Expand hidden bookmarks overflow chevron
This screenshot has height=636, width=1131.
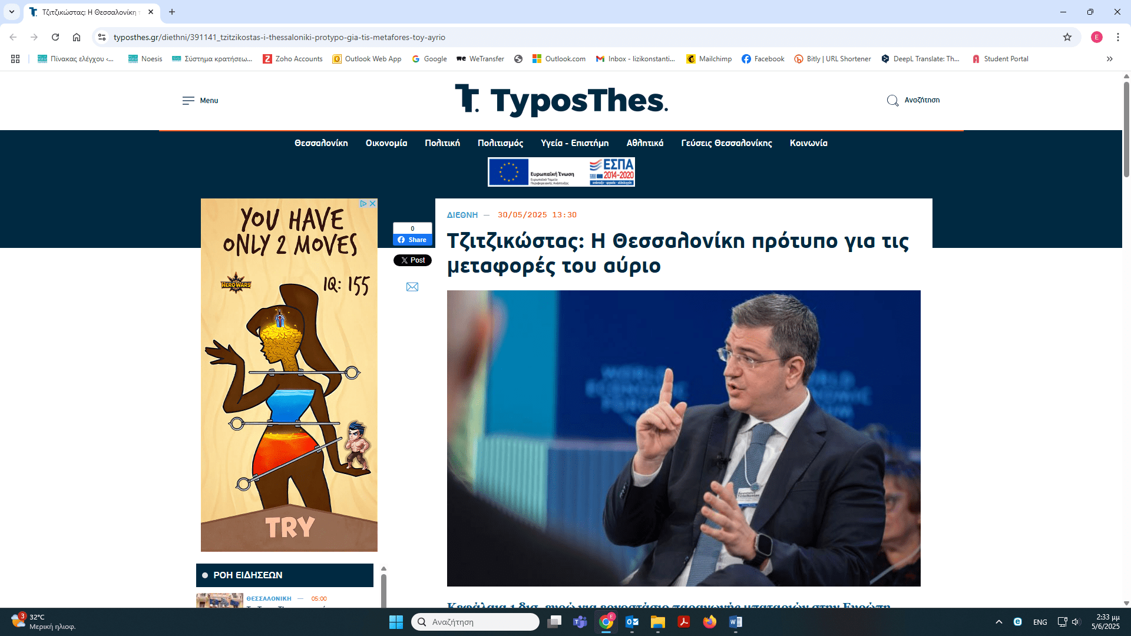[x=1110, y=59]
